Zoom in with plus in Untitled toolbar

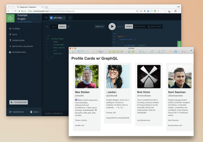point(103,51)
